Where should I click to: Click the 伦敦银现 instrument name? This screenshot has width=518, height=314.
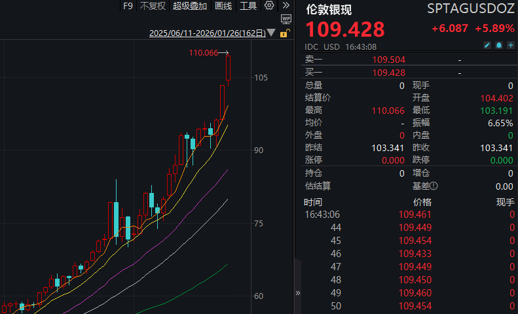click(x=329, y=10)
